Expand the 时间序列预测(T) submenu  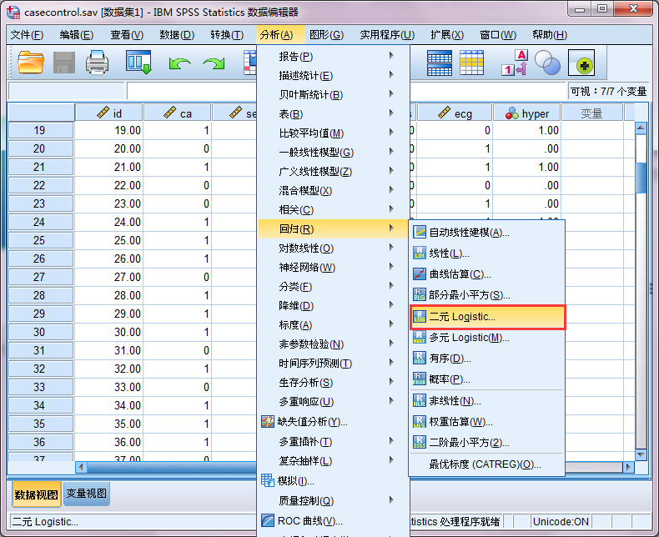click(x=334, y=363)
